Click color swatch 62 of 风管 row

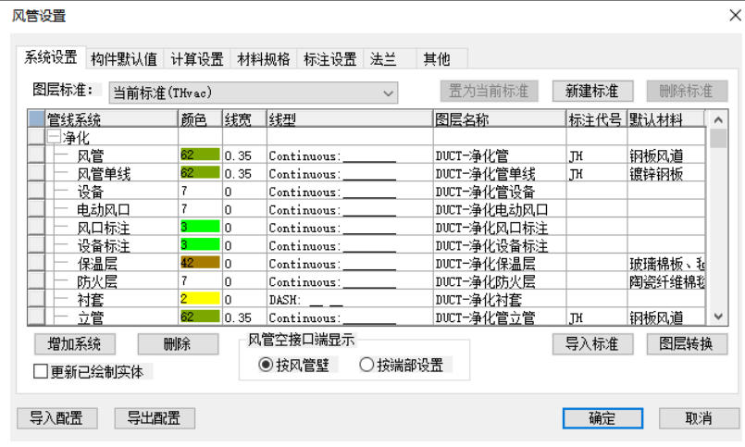coord(200,155)
